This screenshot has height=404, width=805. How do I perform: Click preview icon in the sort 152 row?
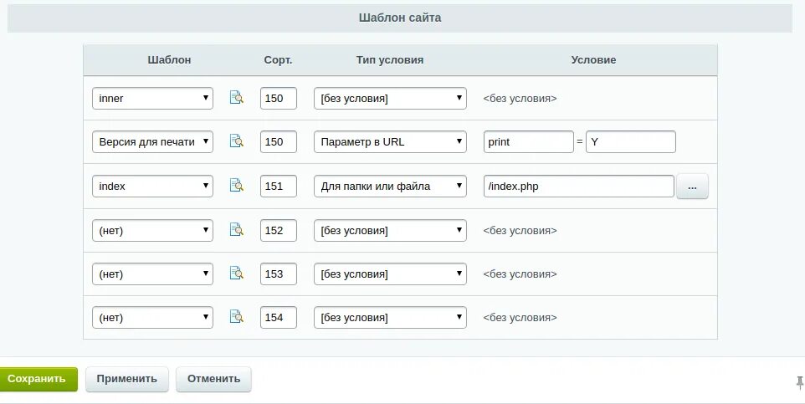pyautogui.click(x=237, y=230)
